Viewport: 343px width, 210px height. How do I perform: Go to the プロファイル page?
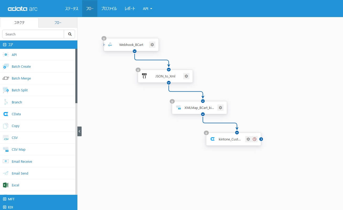coord(109,9)
